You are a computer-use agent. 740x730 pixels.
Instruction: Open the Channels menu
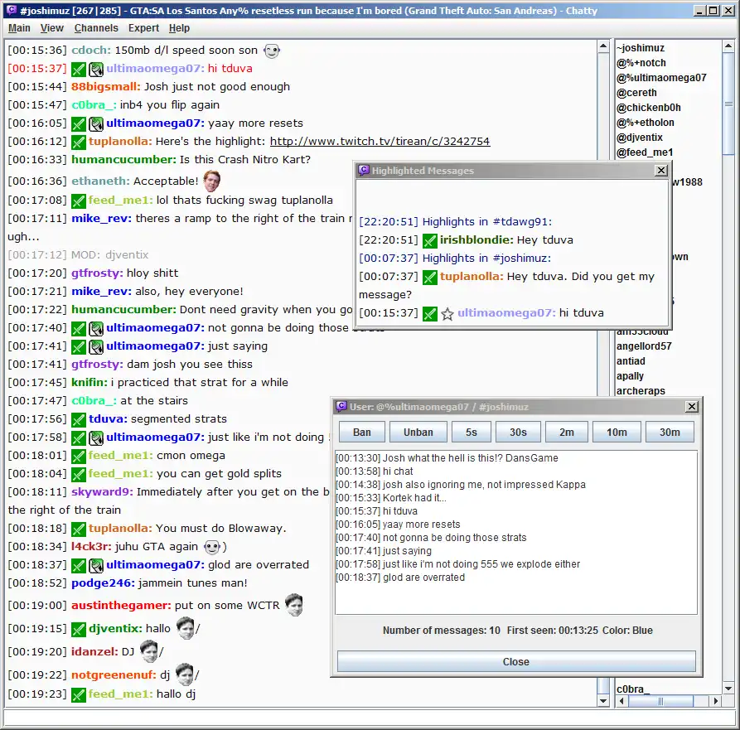[96, 28]
